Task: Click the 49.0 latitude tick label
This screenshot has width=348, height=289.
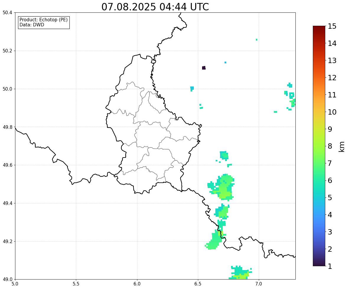Action: [x=7, y=280]
